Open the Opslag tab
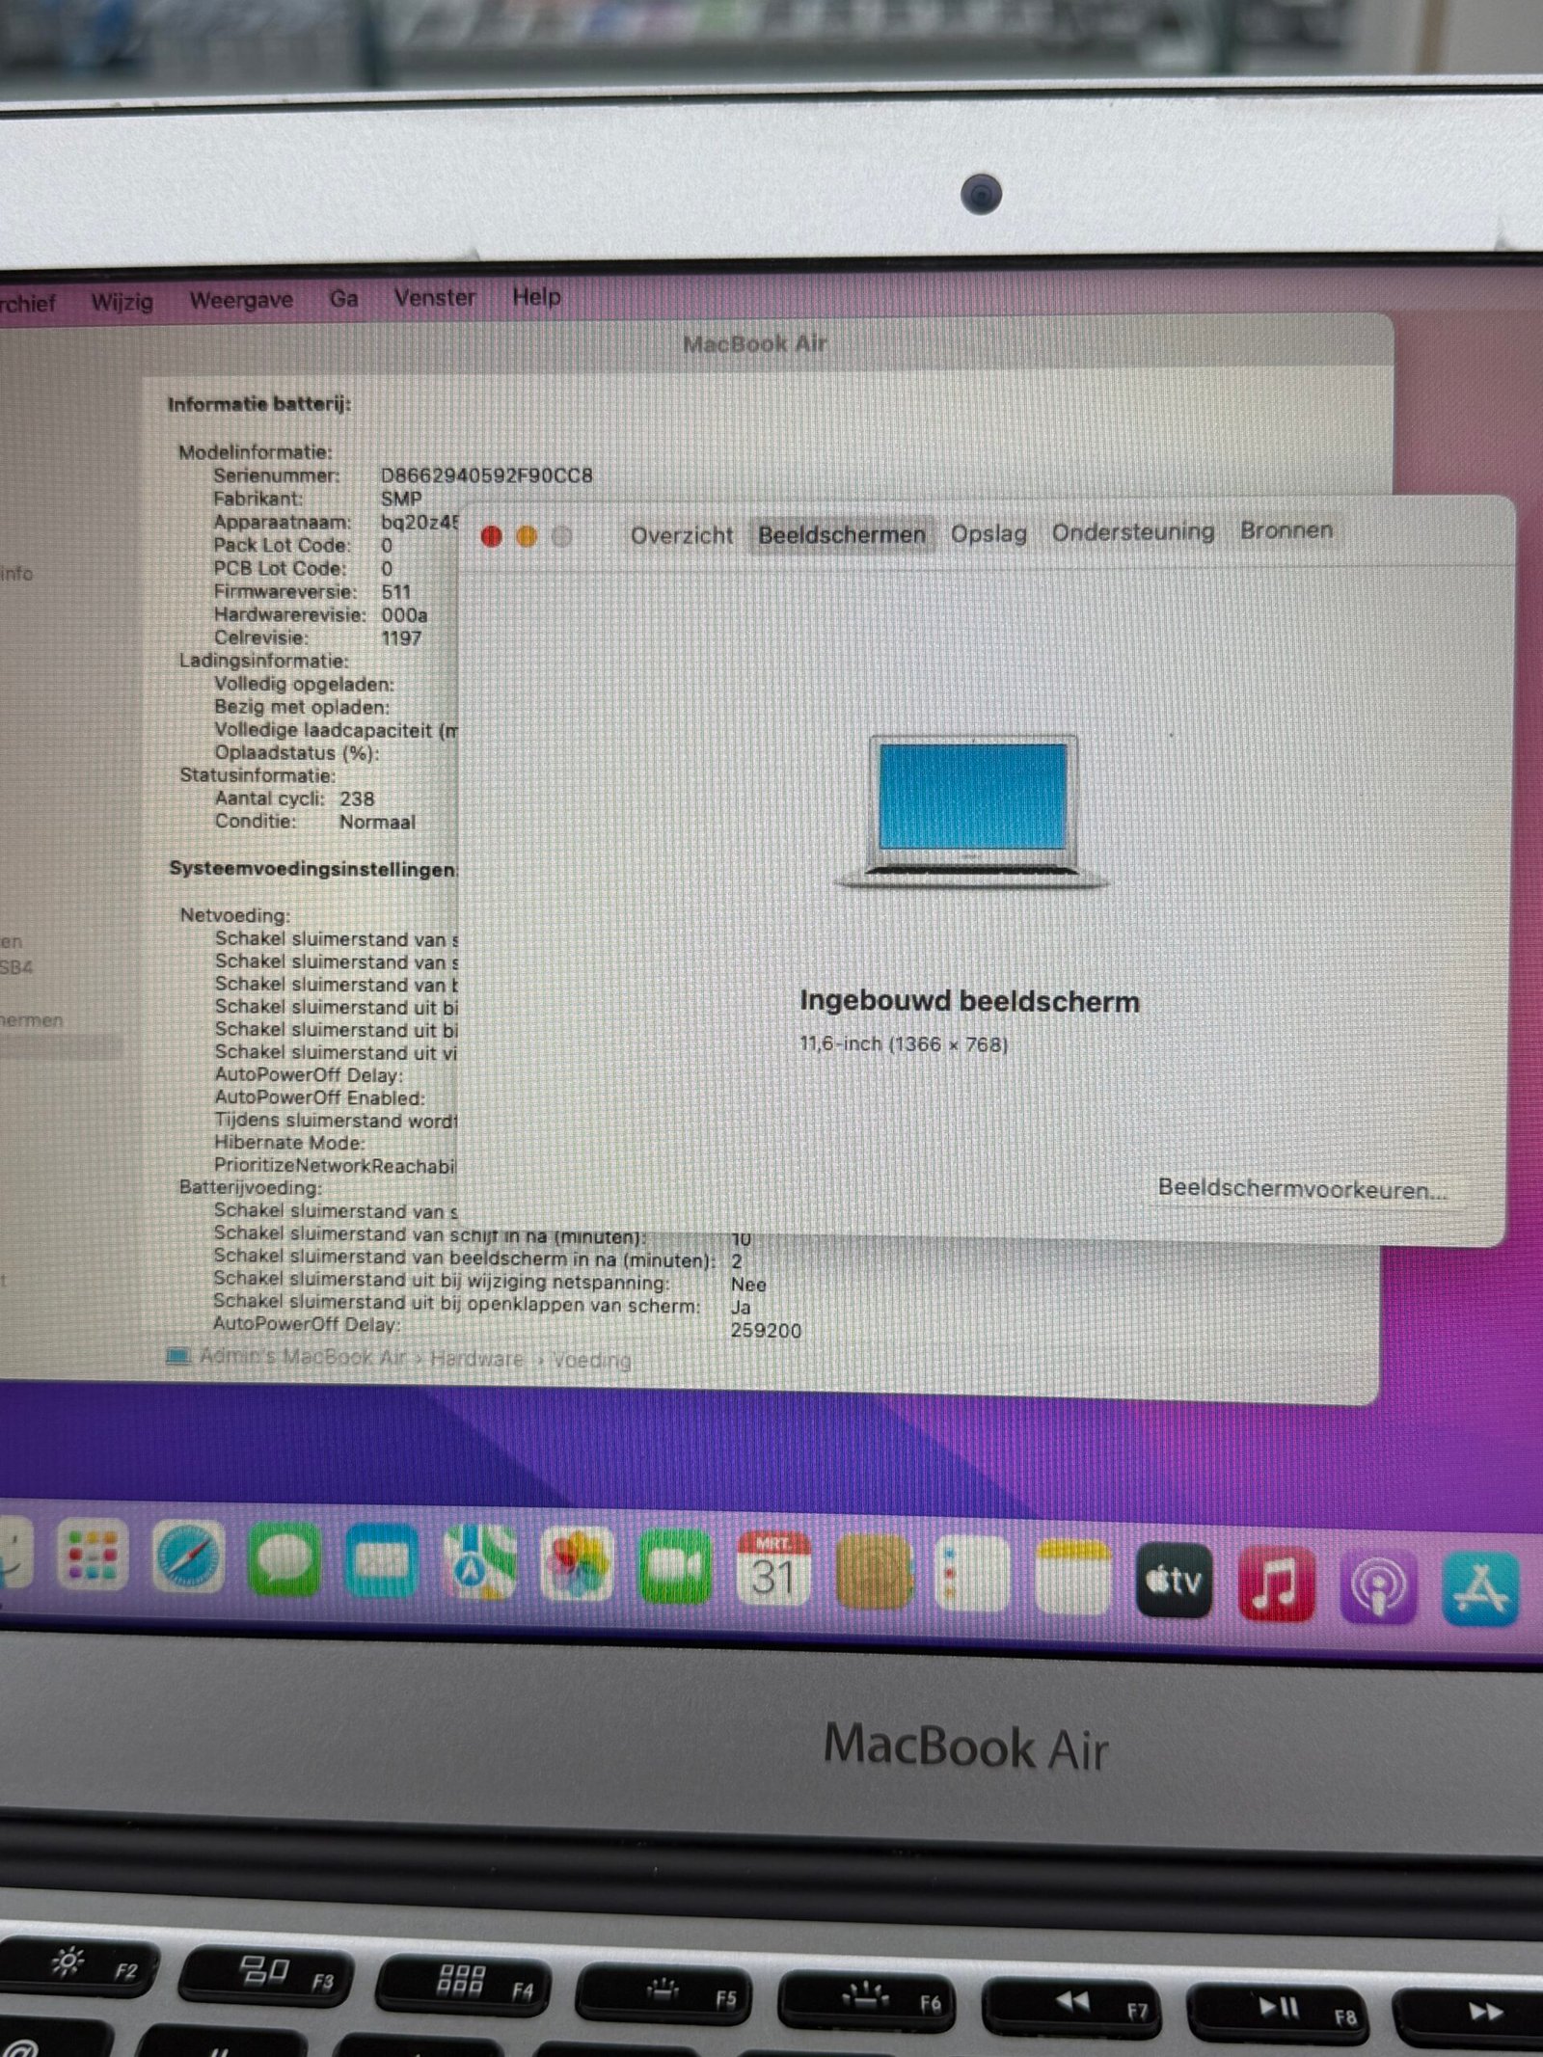Viewport: 1543px width, 2057px height. point(988,533)
